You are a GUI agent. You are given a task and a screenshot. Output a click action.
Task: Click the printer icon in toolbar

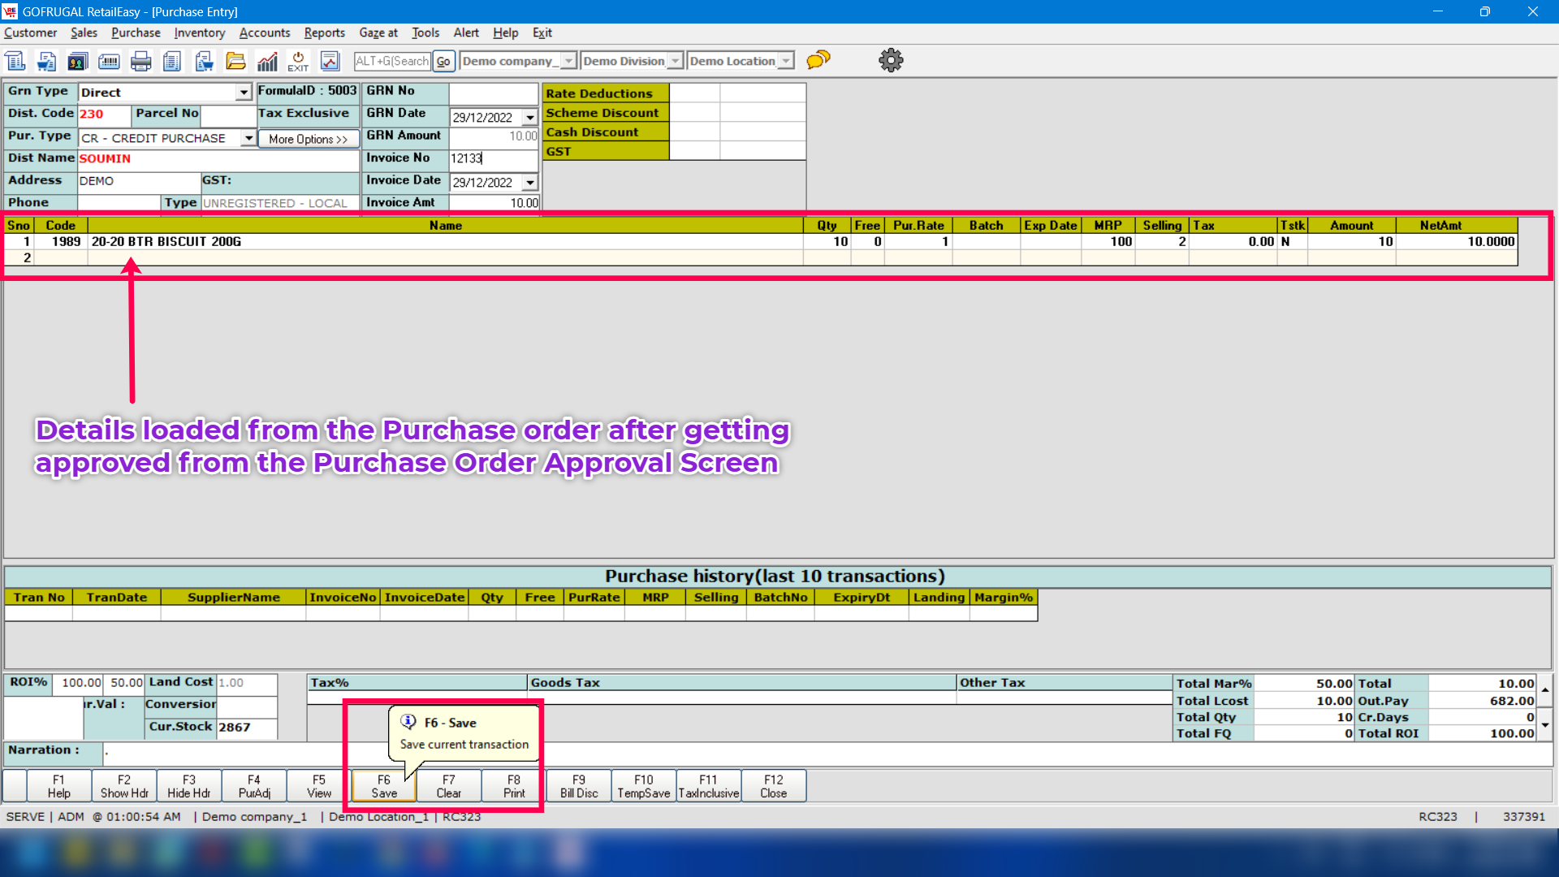click(x=140, y=61)
